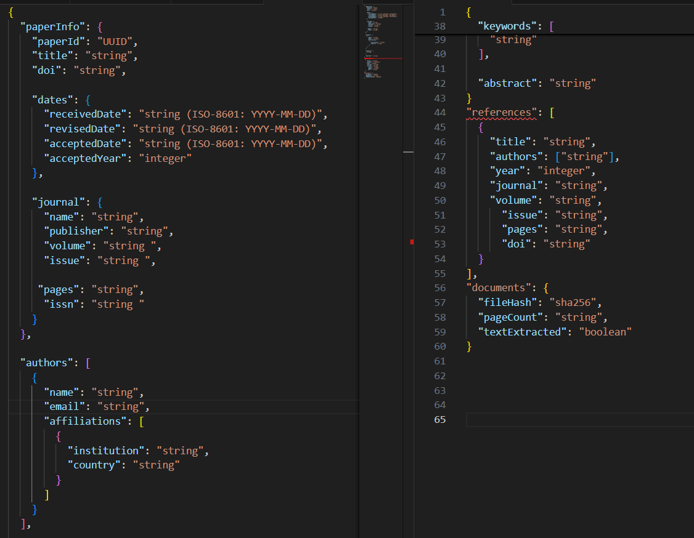The height and width of the screenshot is (538, 694).
Task: Click line number 56 in gutter
Action: pos(440,288)
